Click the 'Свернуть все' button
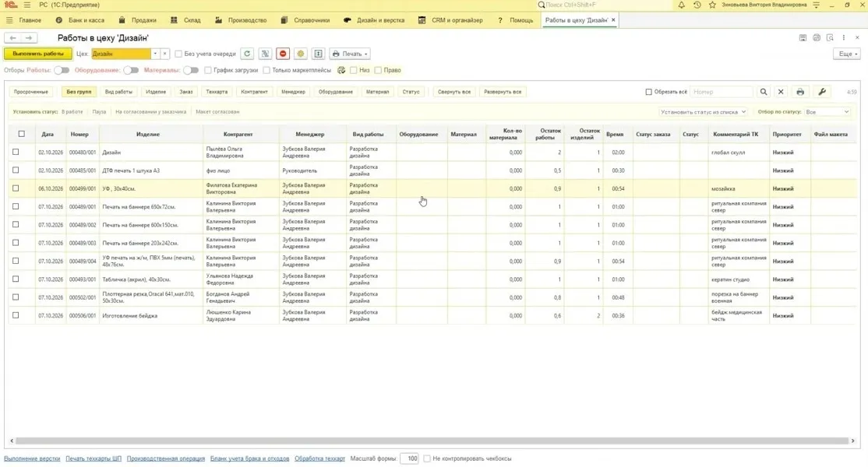 [454, 92]
